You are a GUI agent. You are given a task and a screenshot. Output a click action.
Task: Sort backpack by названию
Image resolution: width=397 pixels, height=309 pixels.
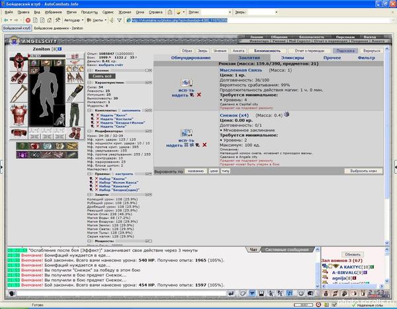pos(196,171)
